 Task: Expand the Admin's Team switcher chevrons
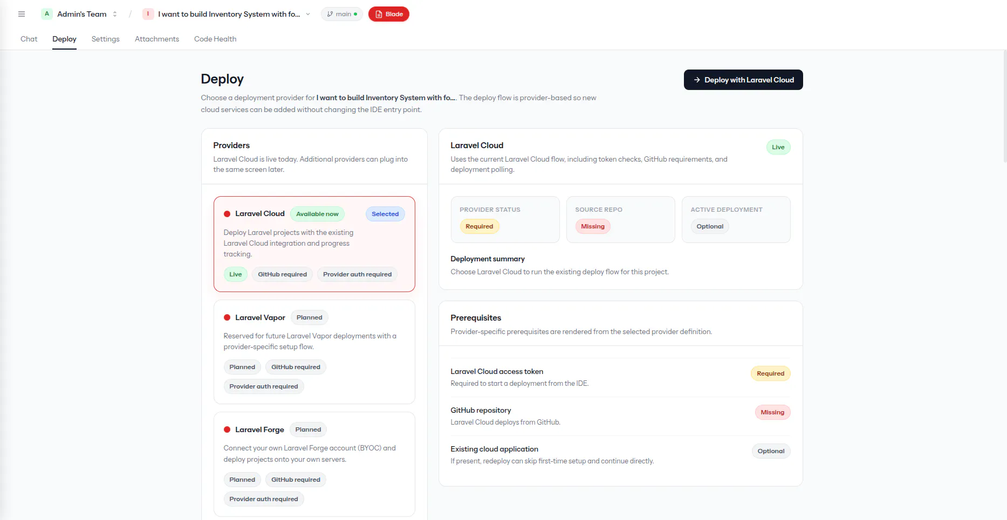pos(115,14)
